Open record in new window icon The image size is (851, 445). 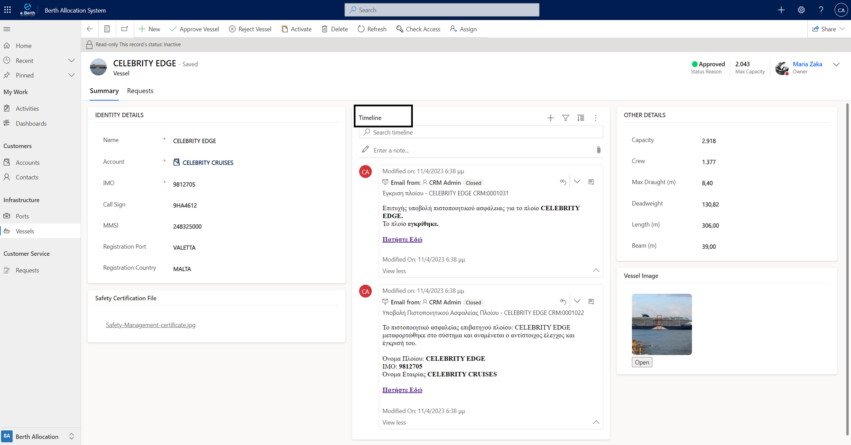pos(125,29)
